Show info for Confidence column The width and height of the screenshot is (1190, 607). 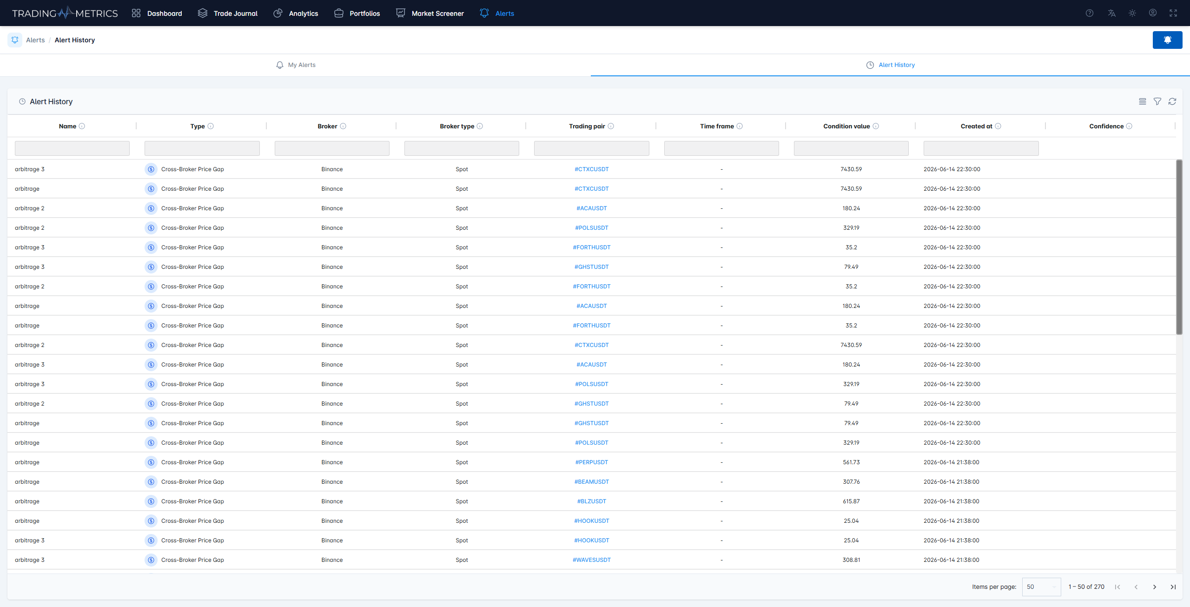click(1129, 126)
